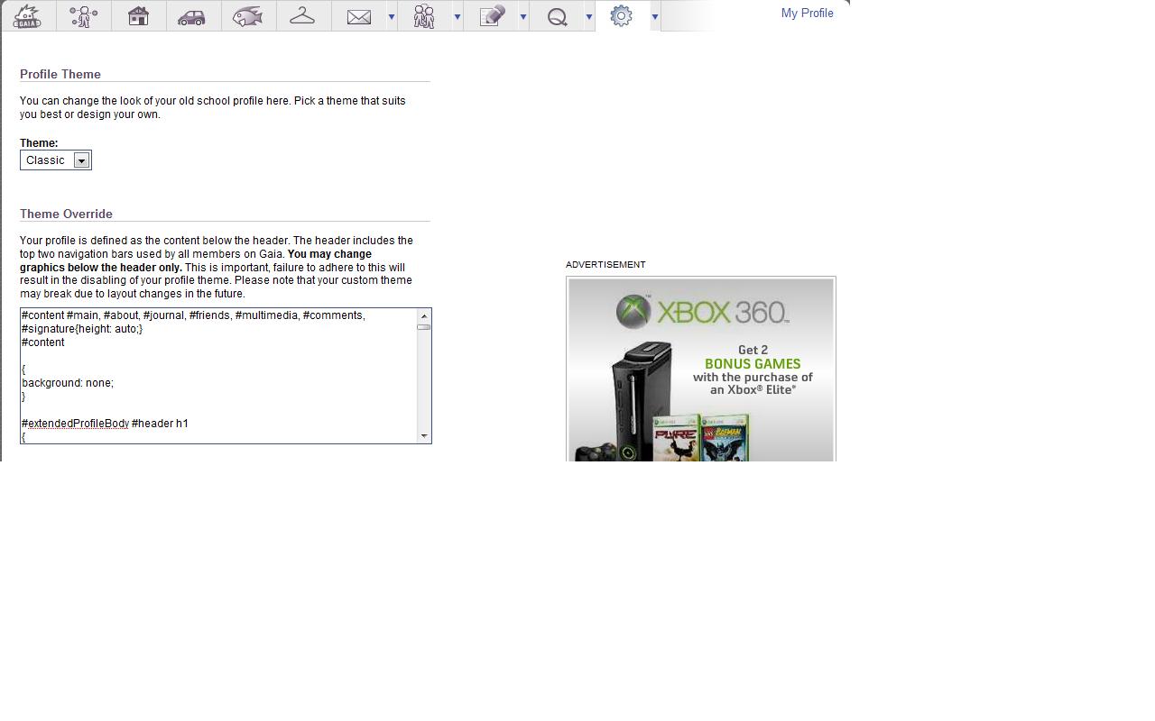Click the text area scrollbar thumb
Viewport: 1155px width, 721px height.
point(424,327)
